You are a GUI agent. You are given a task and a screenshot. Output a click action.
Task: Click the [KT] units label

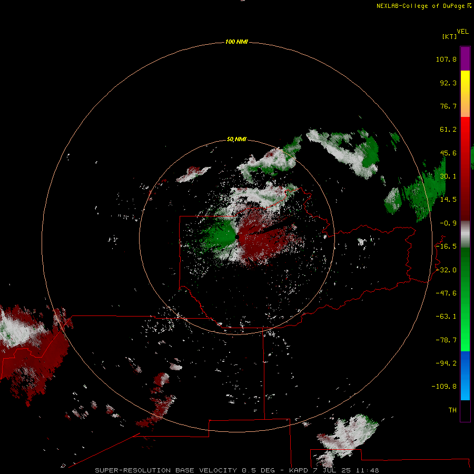point(449,36)
